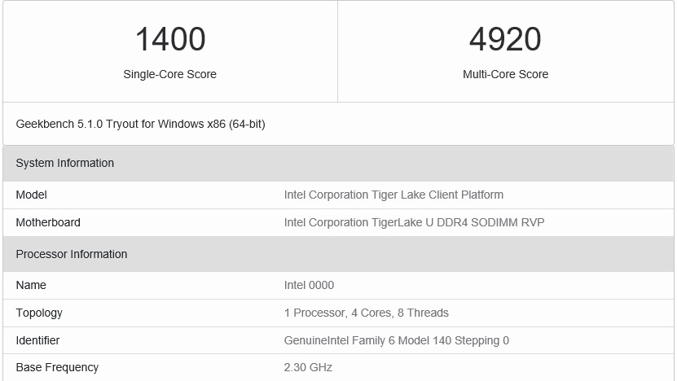Click the System Information section header
This screenshot has width=677, height=381.
click(x=65, y=163)
